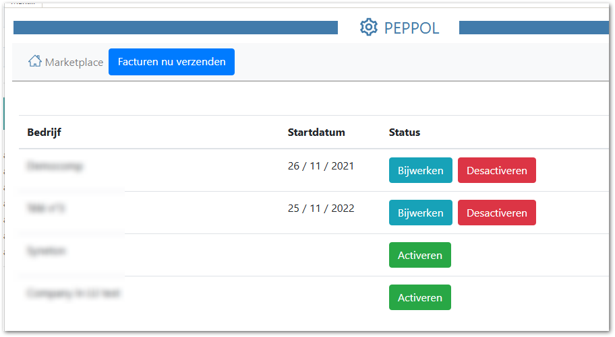Click the first company name in the table
This screenshot has width=615, height=337.
coord(55,166)
